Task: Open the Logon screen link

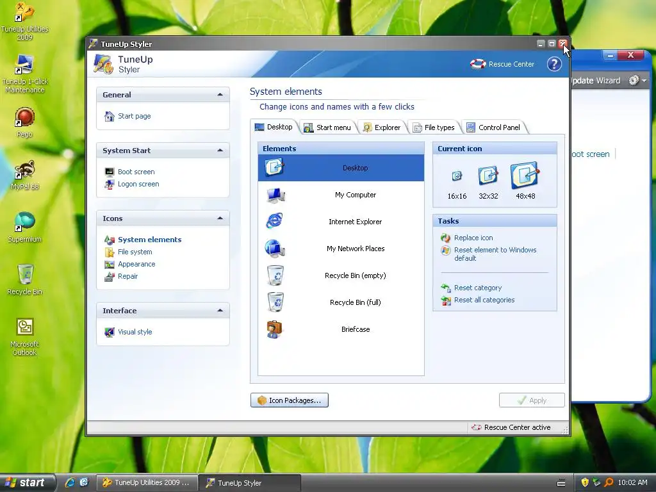Action: point(138,184)
